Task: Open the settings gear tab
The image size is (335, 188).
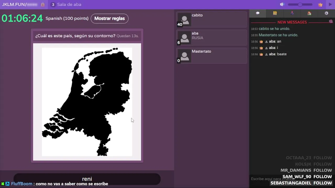Action: (x=326, y=13)
